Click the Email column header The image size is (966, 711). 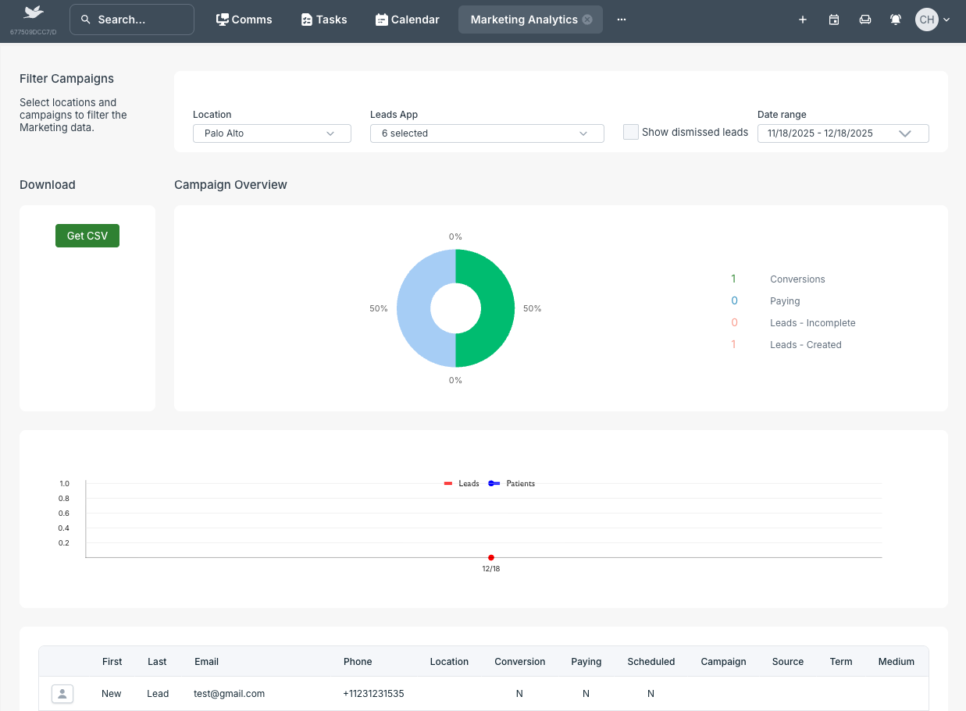pos(207,662)
